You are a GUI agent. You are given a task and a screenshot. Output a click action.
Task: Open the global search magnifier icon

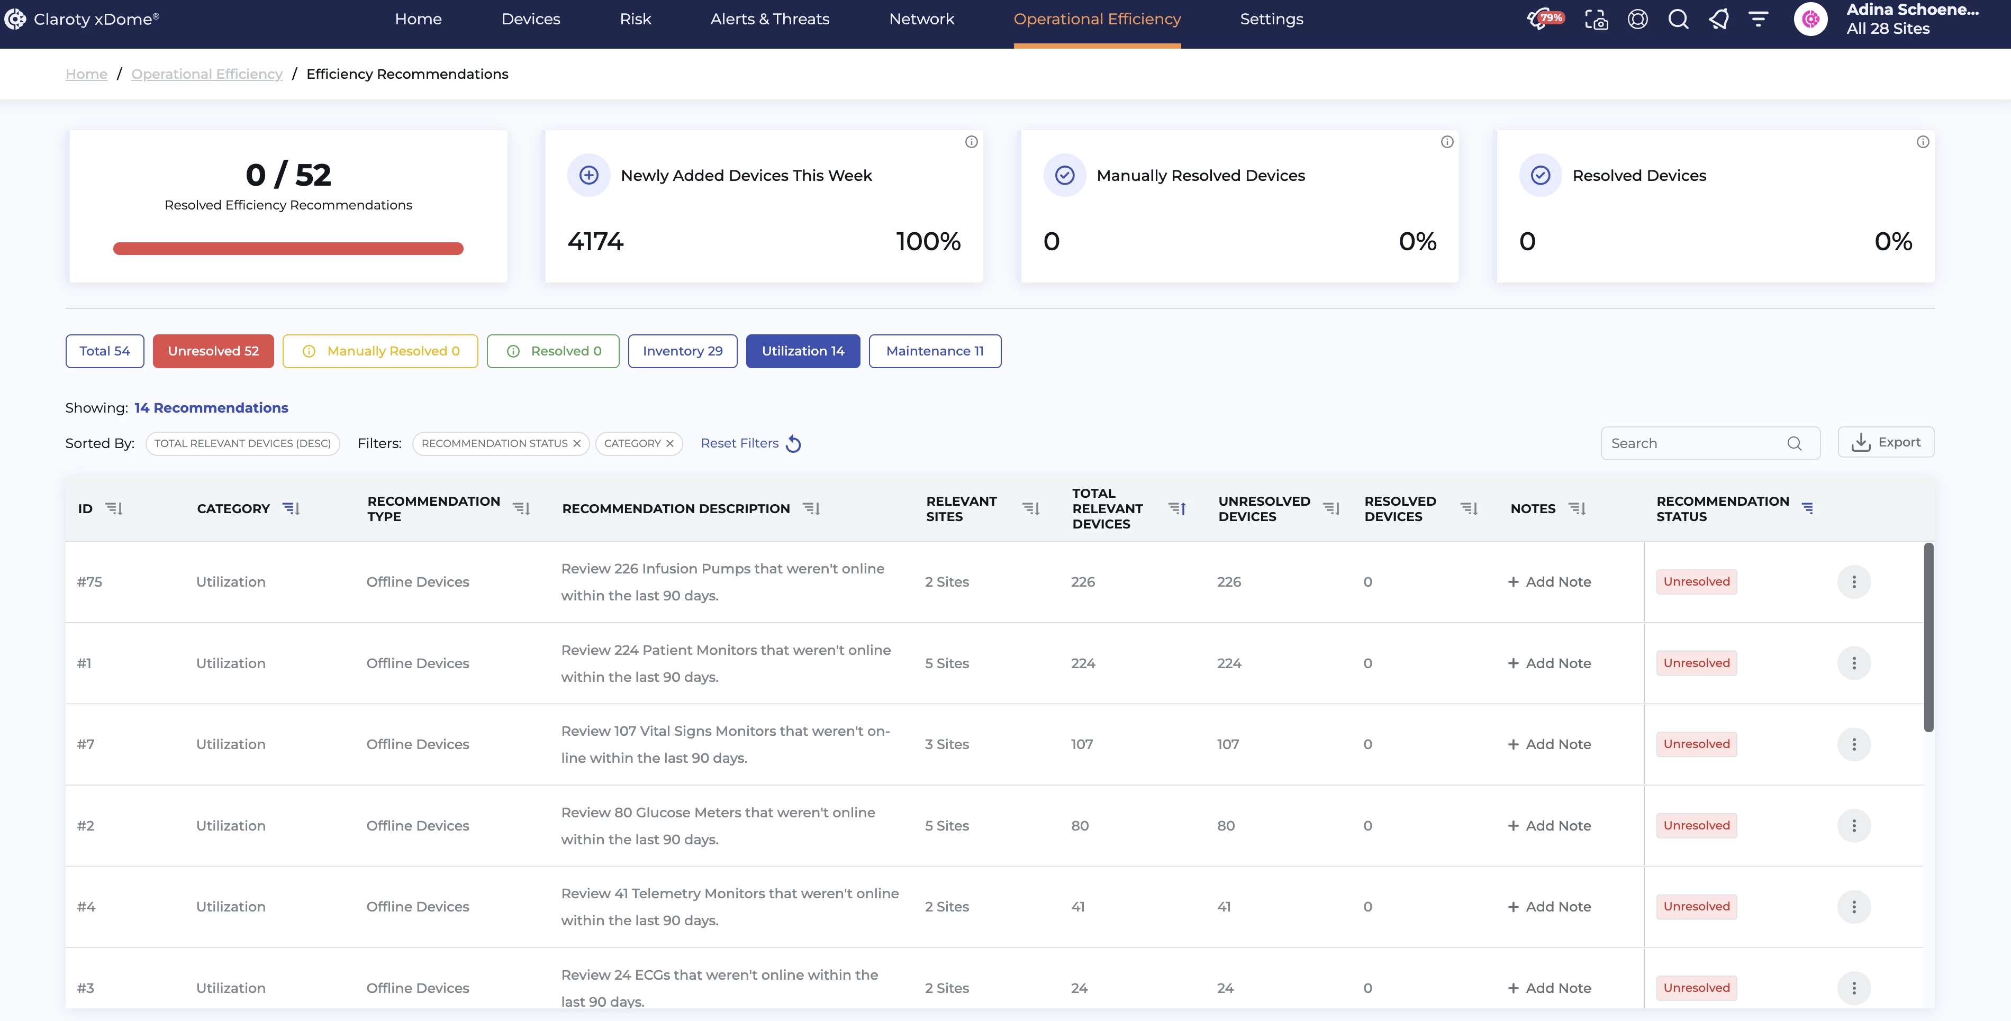(1678, 20)
